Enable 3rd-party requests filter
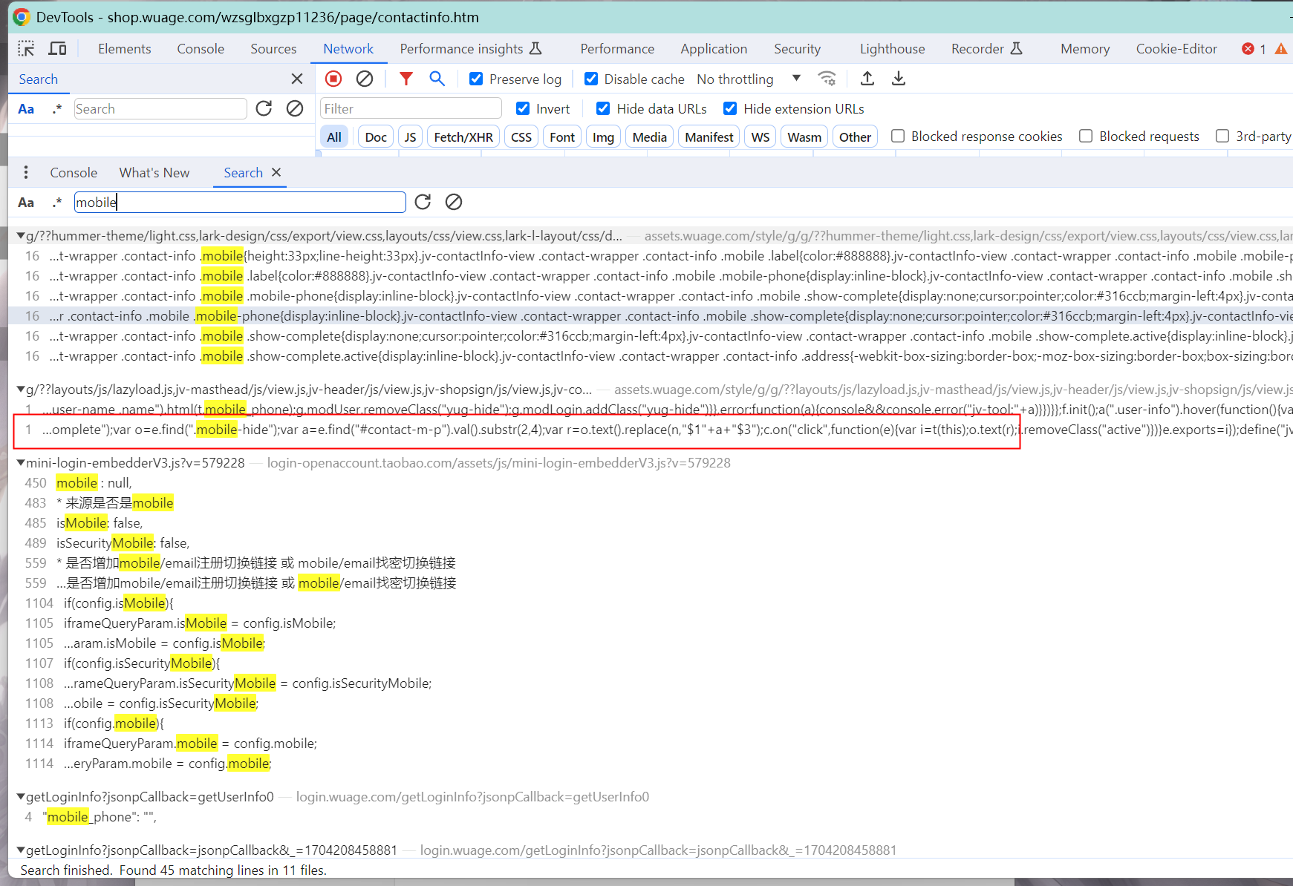 1222,137
